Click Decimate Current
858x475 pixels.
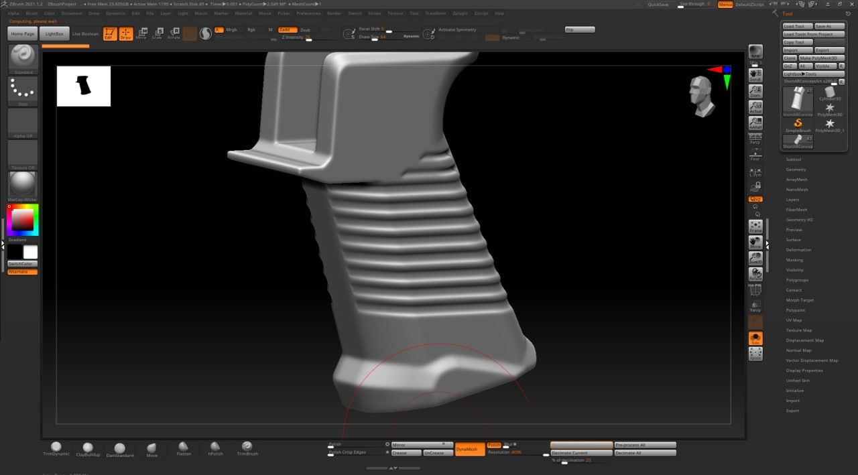point(581,453)
